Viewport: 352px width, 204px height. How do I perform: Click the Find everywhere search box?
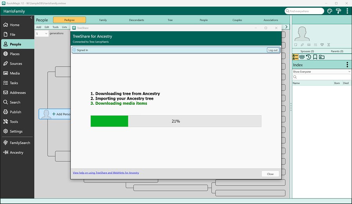(x=304, y=11)
